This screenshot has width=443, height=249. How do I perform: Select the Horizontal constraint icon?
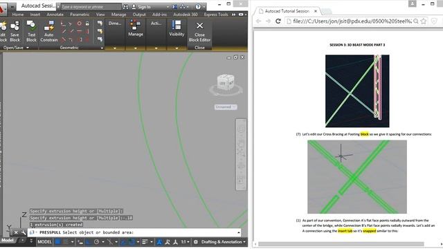(80, 31)
